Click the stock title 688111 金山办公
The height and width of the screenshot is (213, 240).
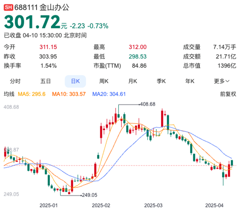click(42, 7)
